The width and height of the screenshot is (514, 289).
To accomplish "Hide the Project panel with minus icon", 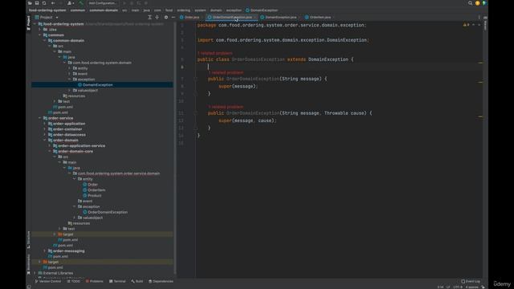I will click(x=173, y=18).
